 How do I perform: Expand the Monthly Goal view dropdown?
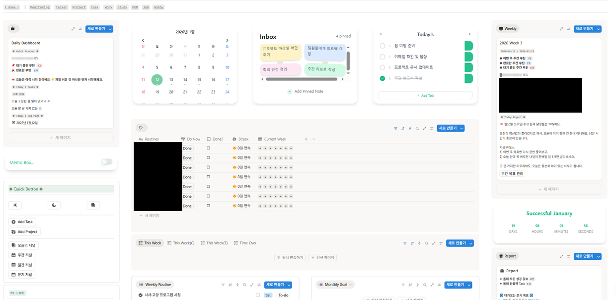tap(351, 285)
